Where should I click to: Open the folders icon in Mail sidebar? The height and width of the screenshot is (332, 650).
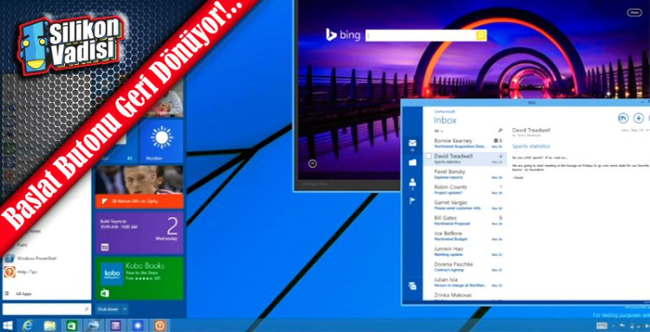coord(413,162)
